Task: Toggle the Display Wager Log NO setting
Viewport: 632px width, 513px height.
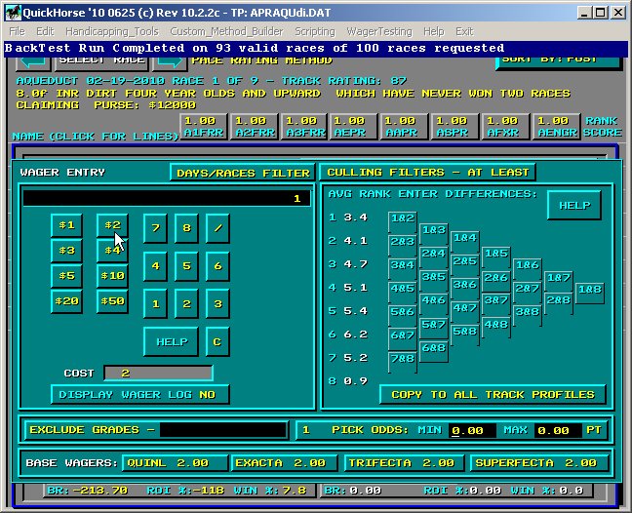Action: (x=140, y=394)
